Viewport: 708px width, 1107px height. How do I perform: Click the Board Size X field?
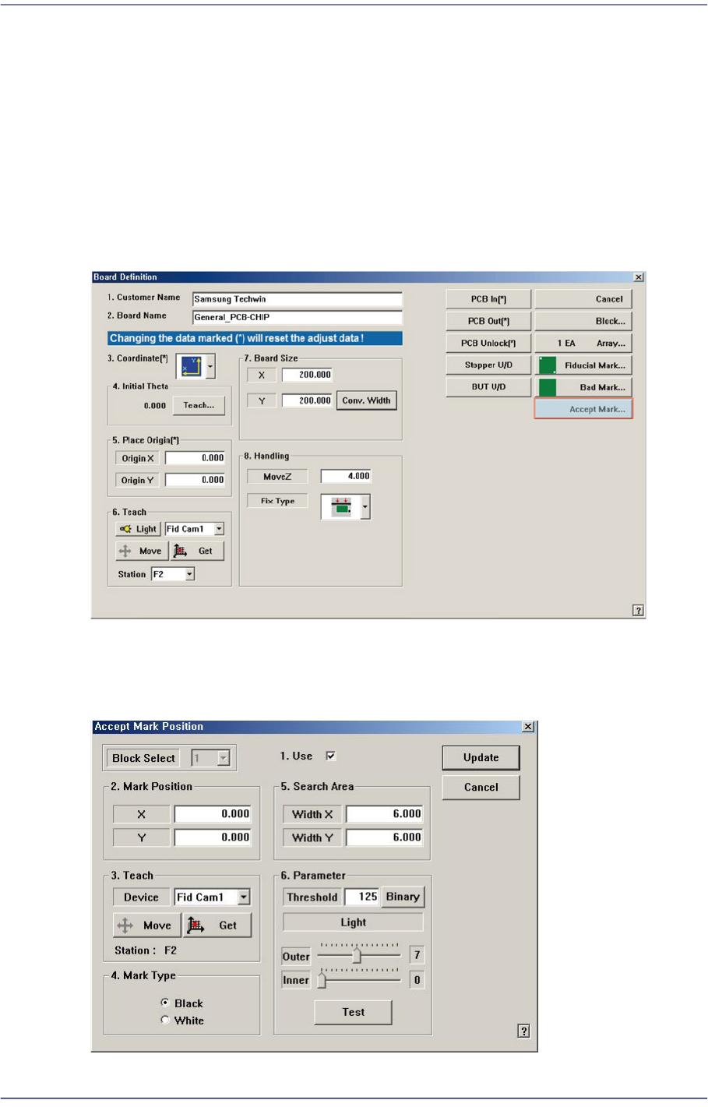[x=307, y=375]
